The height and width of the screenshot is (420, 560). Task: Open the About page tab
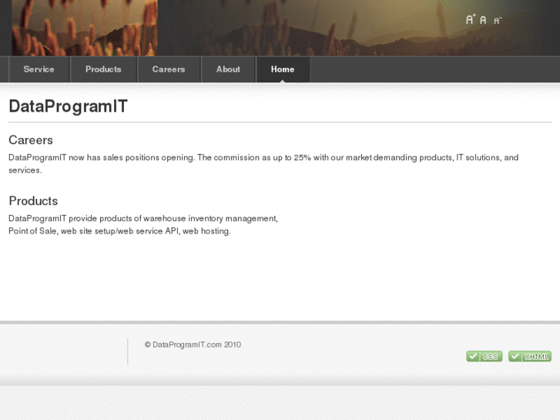(228, 69)
